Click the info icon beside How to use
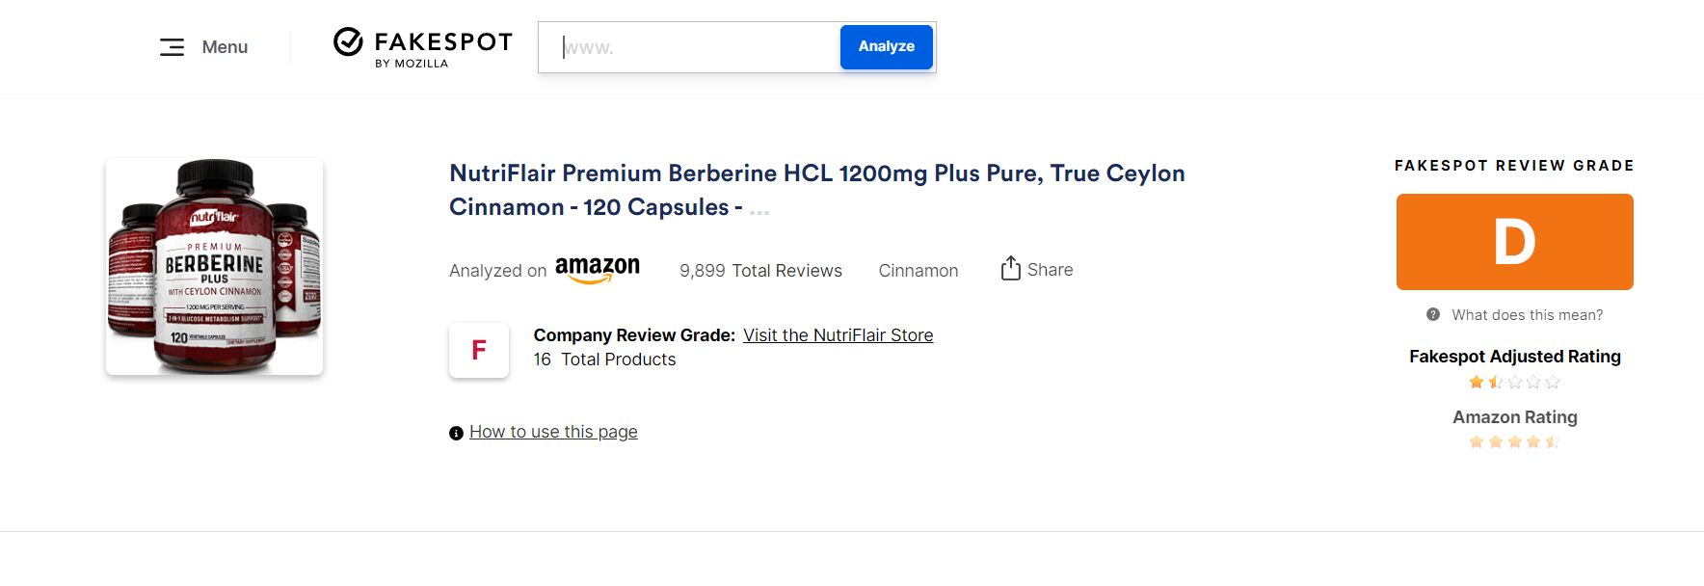This screenshot has width=1704, height=586. pos(456,434)
